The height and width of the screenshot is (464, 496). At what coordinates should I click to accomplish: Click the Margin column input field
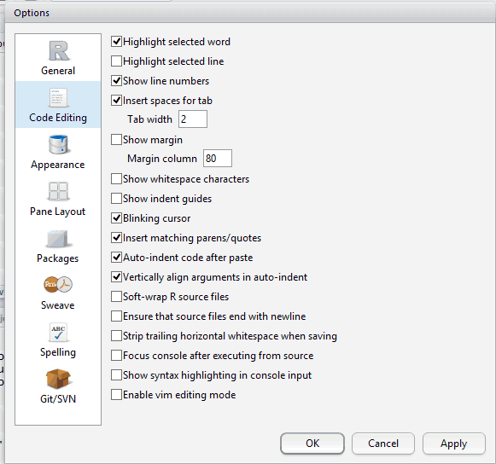(218, 159)
